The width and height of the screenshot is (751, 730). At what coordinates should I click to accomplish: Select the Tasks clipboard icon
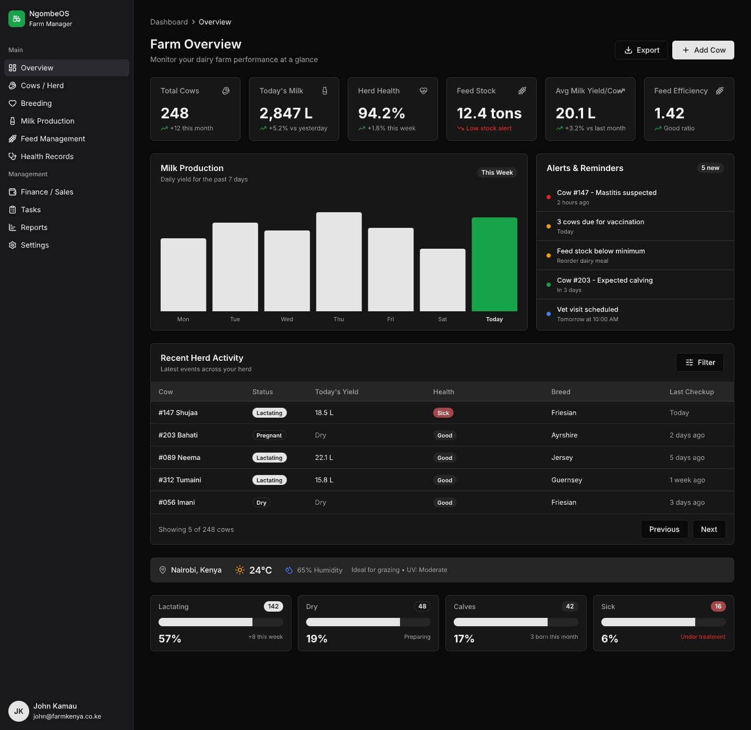coord(13,210)
